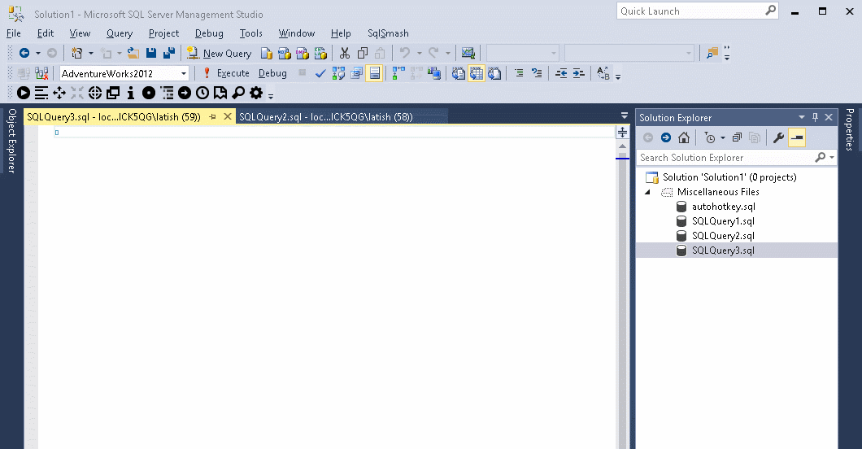Toggle the IntelliSense Enabled button
The width and height of the screenshot is (862, 449).
374,73
